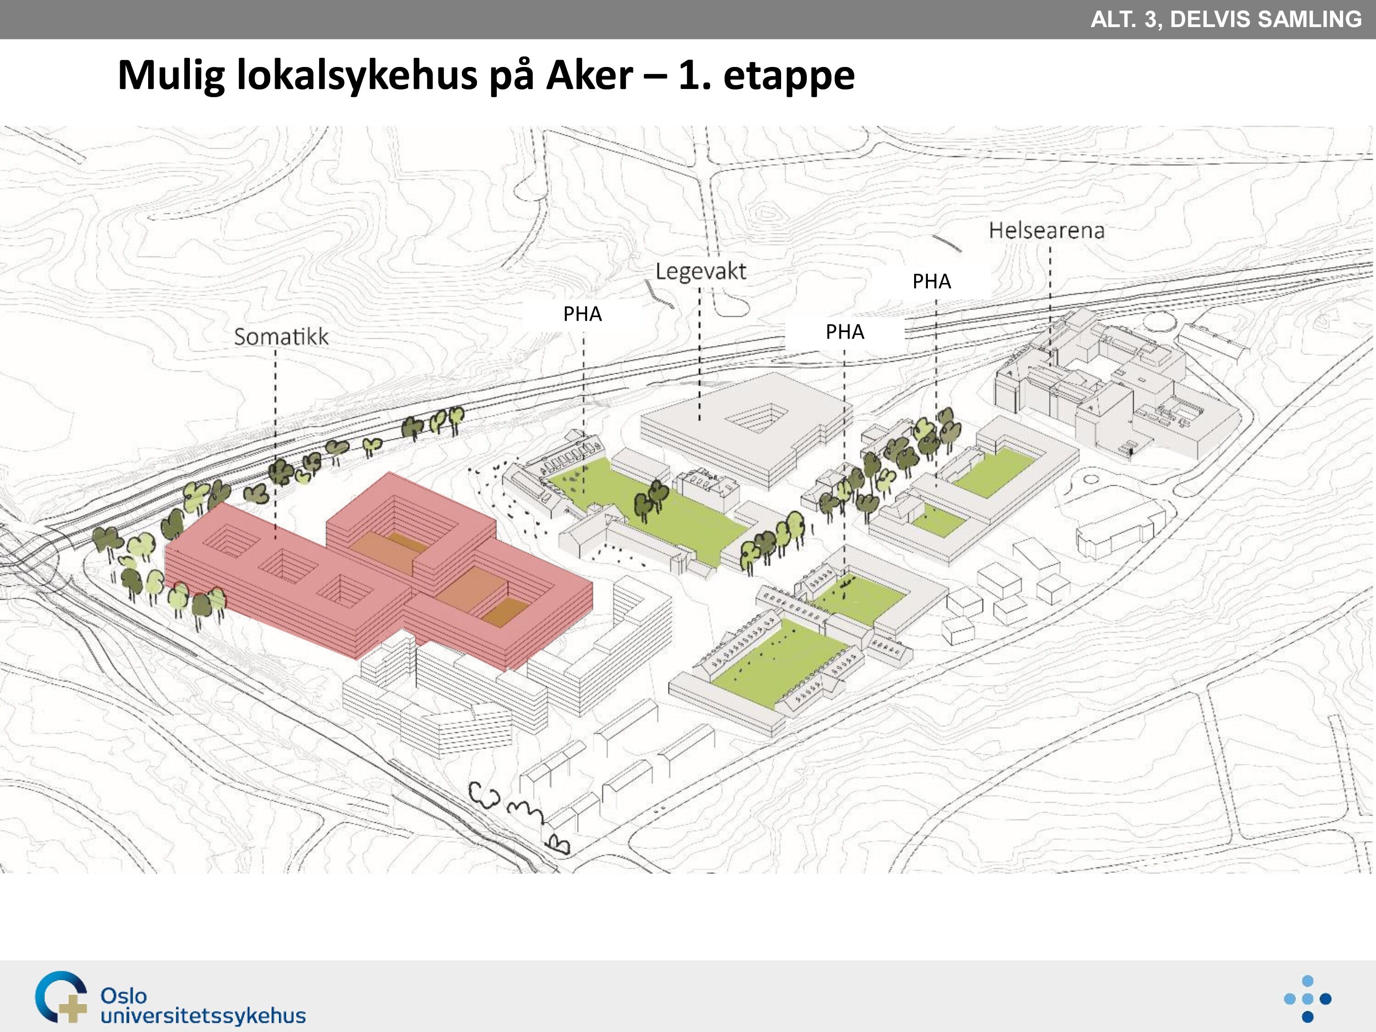
Task: Click the Oslo universitetssykehus logo icon
Action: tap(61, 997)
